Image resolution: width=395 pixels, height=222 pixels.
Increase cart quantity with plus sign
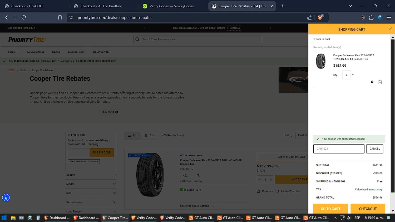click(x=353, y=75)
